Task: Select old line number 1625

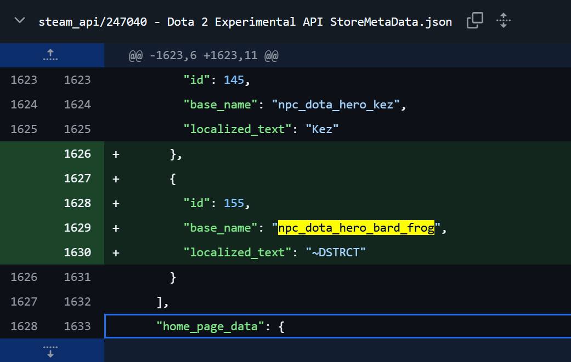Action: (24, 129)
